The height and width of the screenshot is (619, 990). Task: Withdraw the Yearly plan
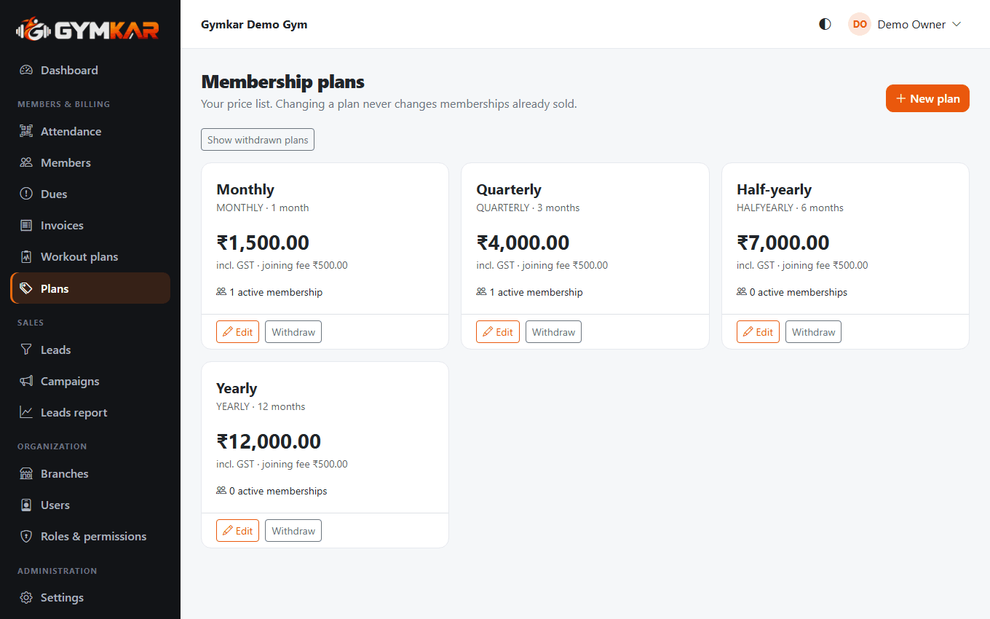coord(293,531)
